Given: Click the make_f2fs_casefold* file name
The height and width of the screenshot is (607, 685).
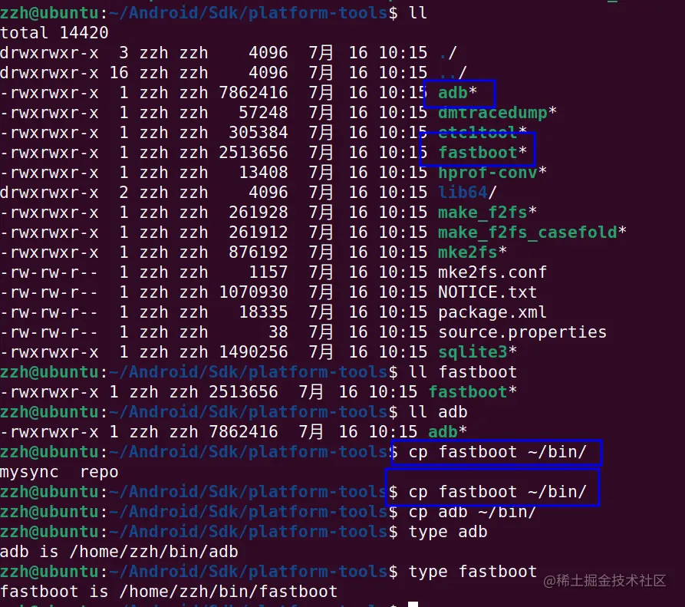Looking at the screenshot, I should click(532, 233).
